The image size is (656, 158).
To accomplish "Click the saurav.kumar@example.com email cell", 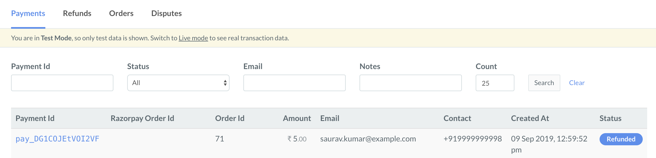I will [368, 139].
